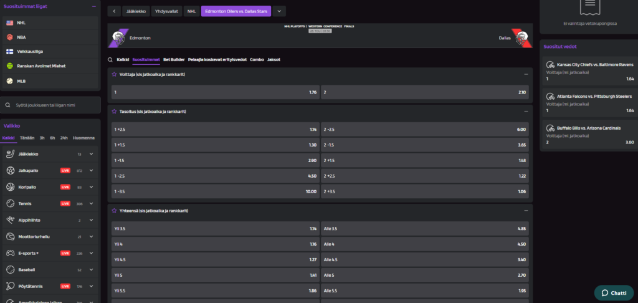Open Ranskan Avoimet Miehet tennis icon
638x303 pixels.
tap(10, 65)
